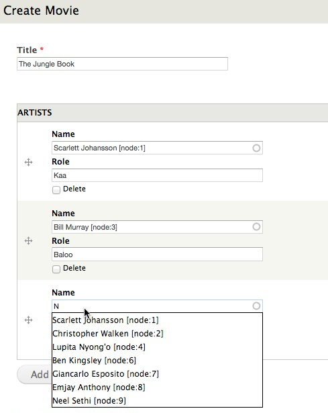Click drag handle beside the third artist row
This screenshot has width=328, height=413.
click(x=28, y=320)
